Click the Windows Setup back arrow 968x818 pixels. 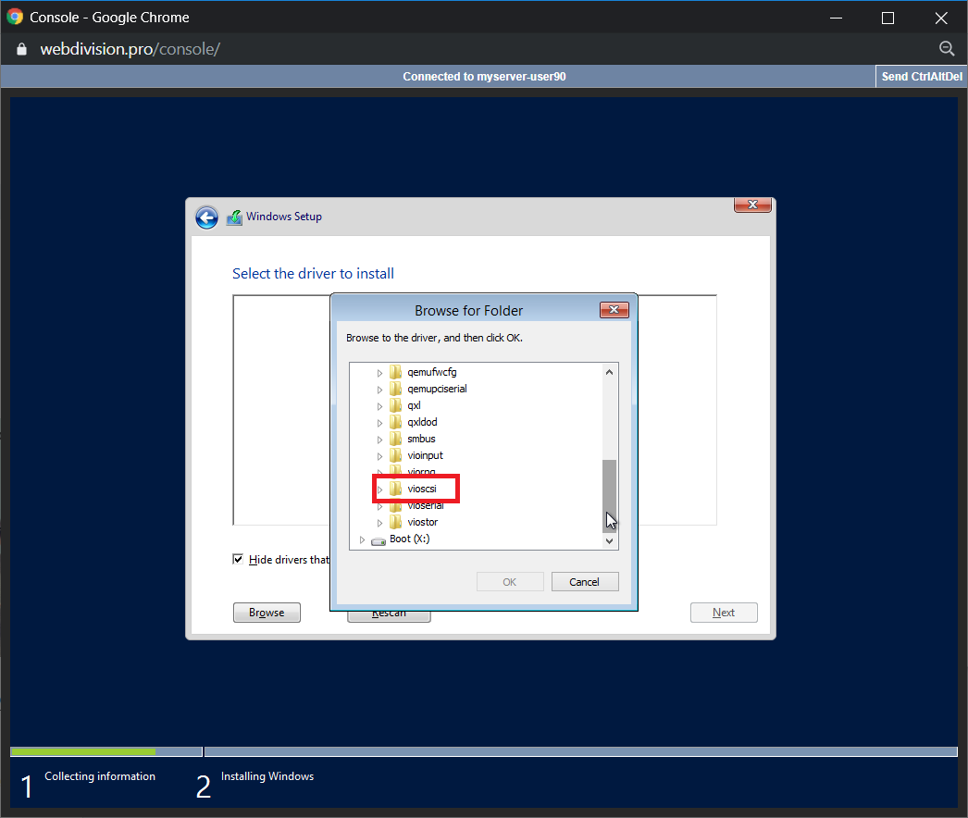pos(206,217)
